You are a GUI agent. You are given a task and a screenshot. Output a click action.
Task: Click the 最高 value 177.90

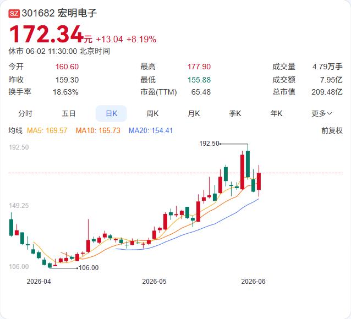(199, 67)
